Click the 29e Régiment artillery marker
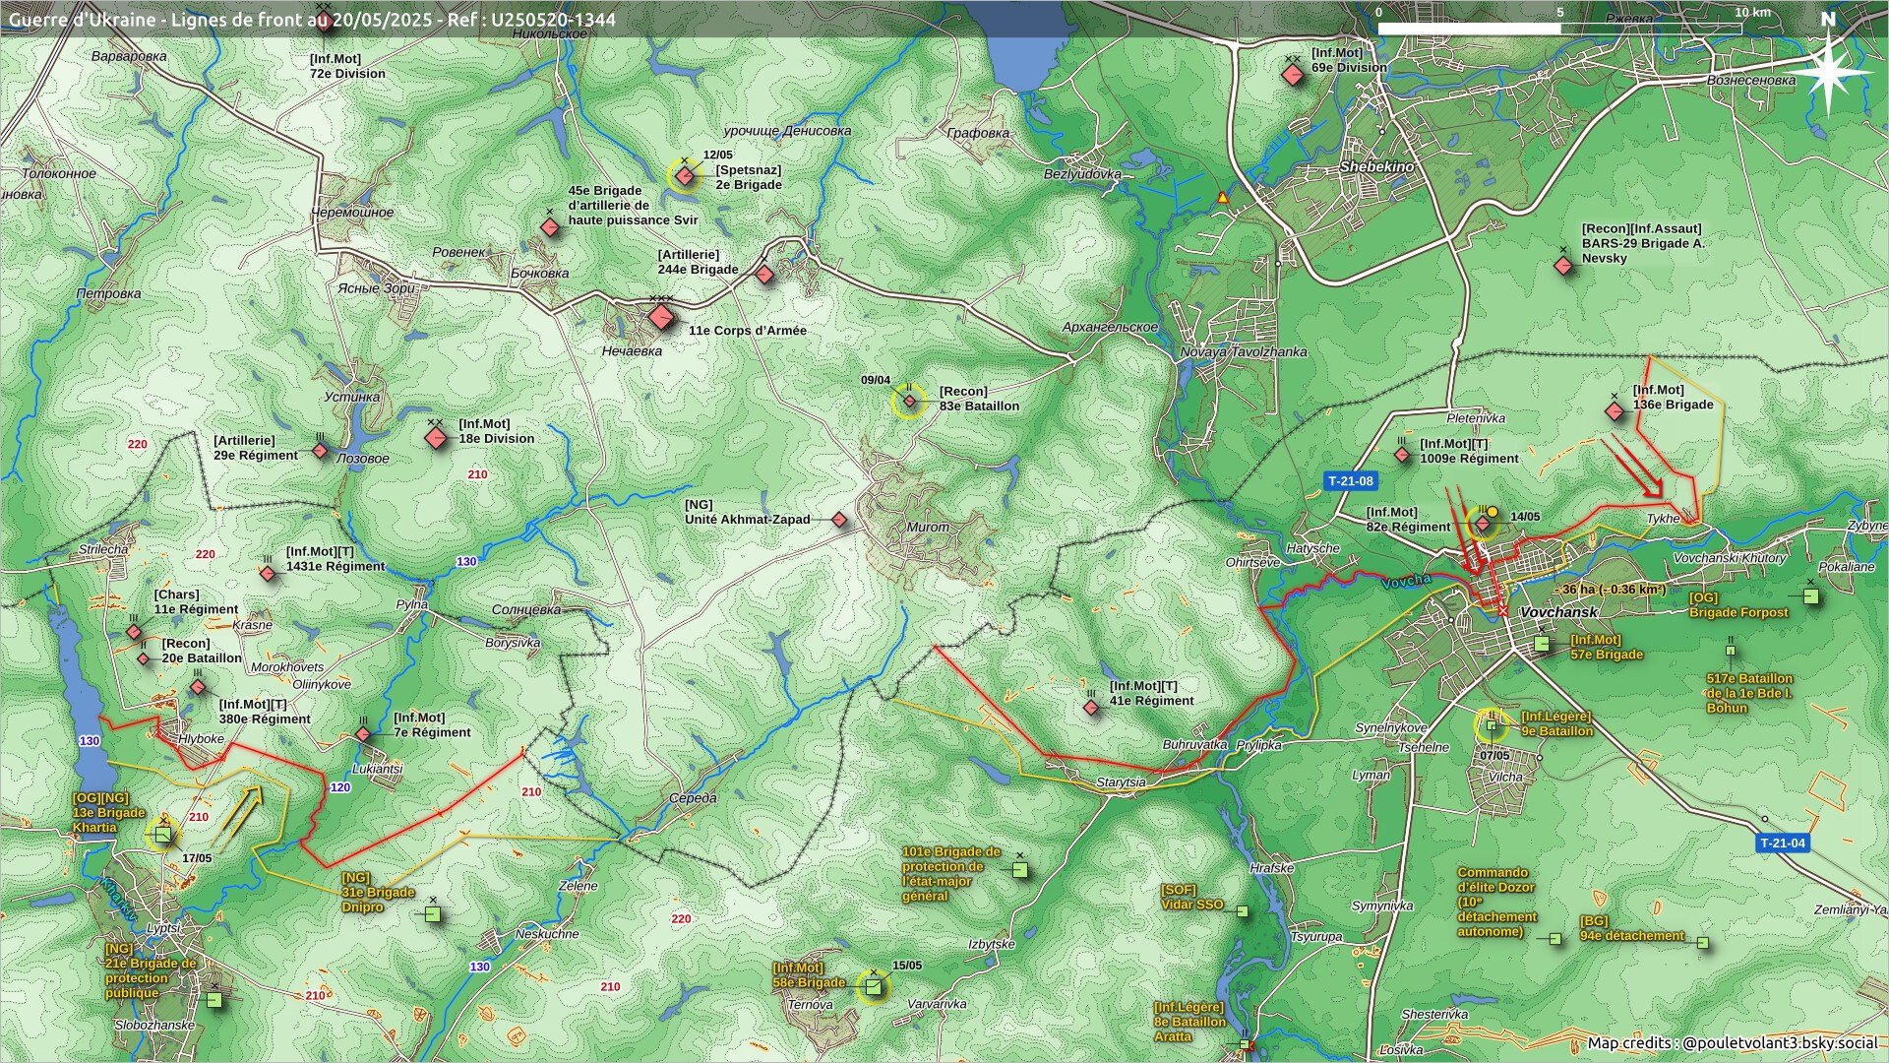1889x1063 pixels. click(x=320, y=451)
